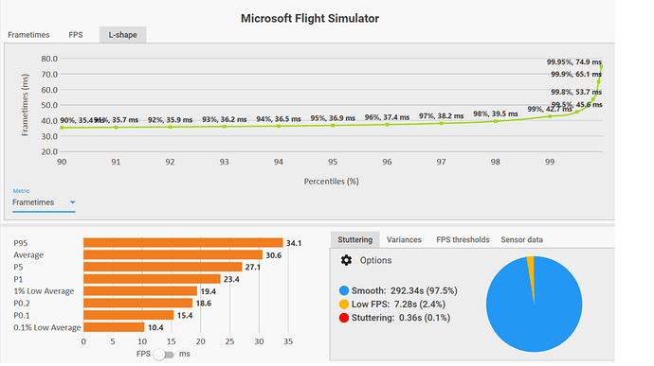654x366 pixels.
Task: Click the P95 orange bar
Action: 183,243
